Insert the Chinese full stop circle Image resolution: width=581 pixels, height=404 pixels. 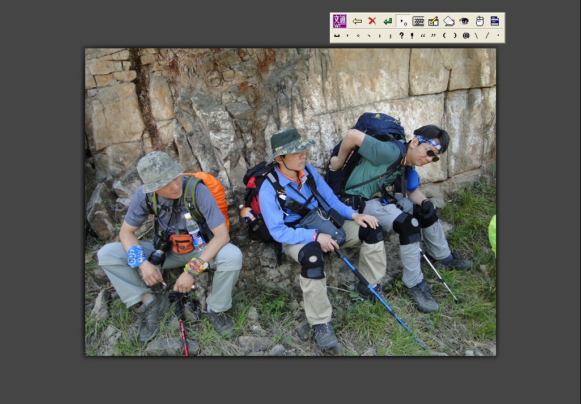coord(358,36)
